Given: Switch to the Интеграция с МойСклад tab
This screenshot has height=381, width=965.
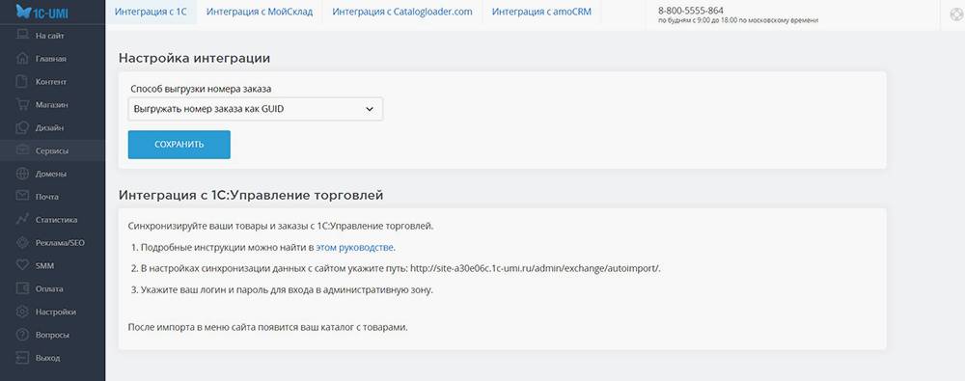Looking at the screenshot, I should pos(259,12).
